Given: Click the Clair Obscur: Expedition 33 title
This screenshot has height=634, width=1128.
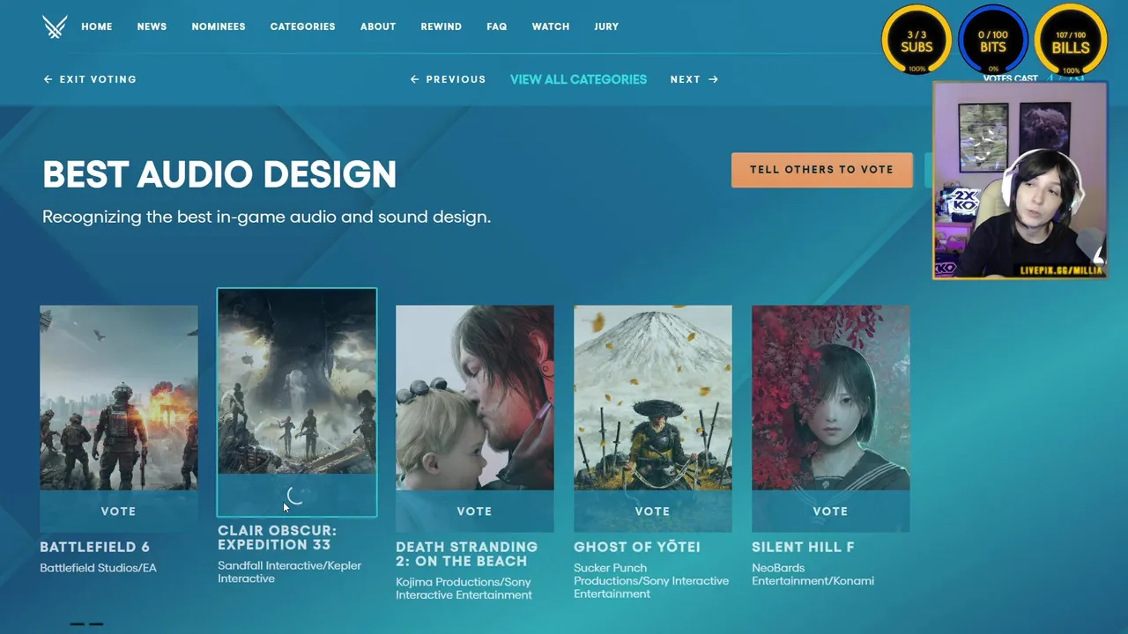Looking at the screenshot, I should pyautogui.click(x=278, y=537).
